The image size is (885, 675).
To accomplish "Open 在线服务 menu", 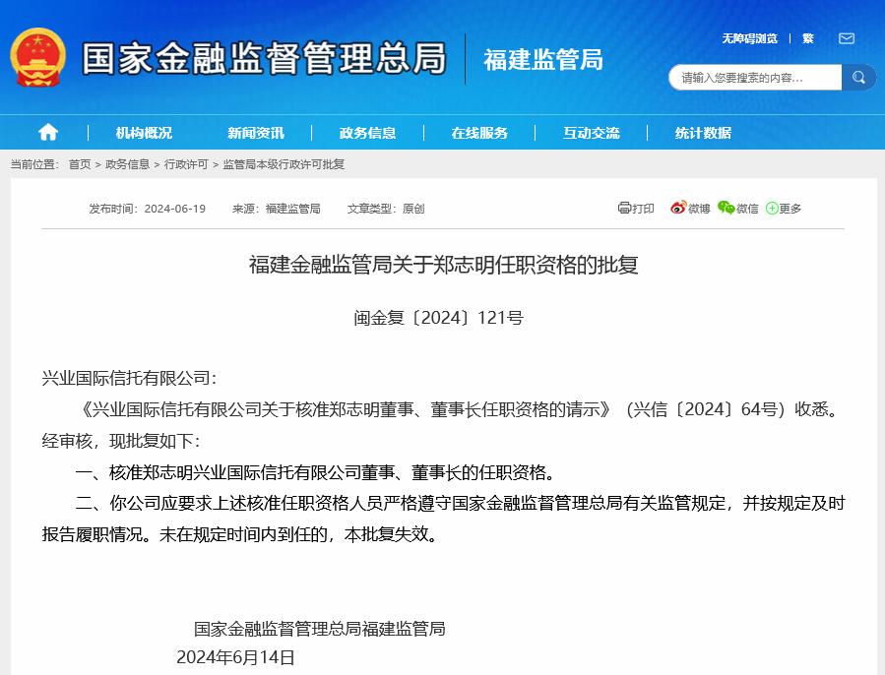I will (x=479, y=133).
